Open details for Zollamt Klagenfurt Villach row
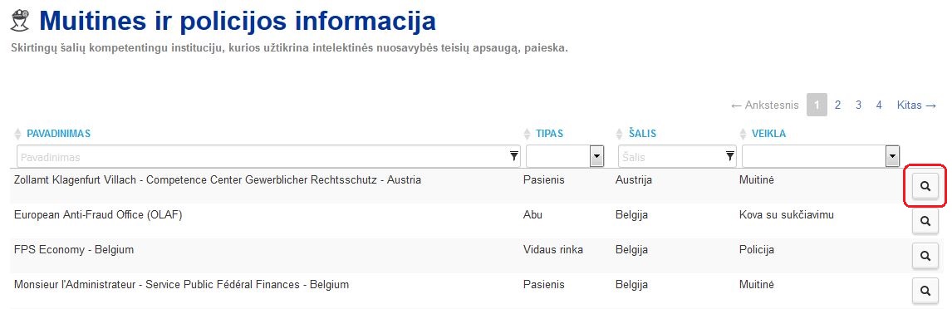The width and height of the screenshot is (952, 309). [x=925, y=186]
